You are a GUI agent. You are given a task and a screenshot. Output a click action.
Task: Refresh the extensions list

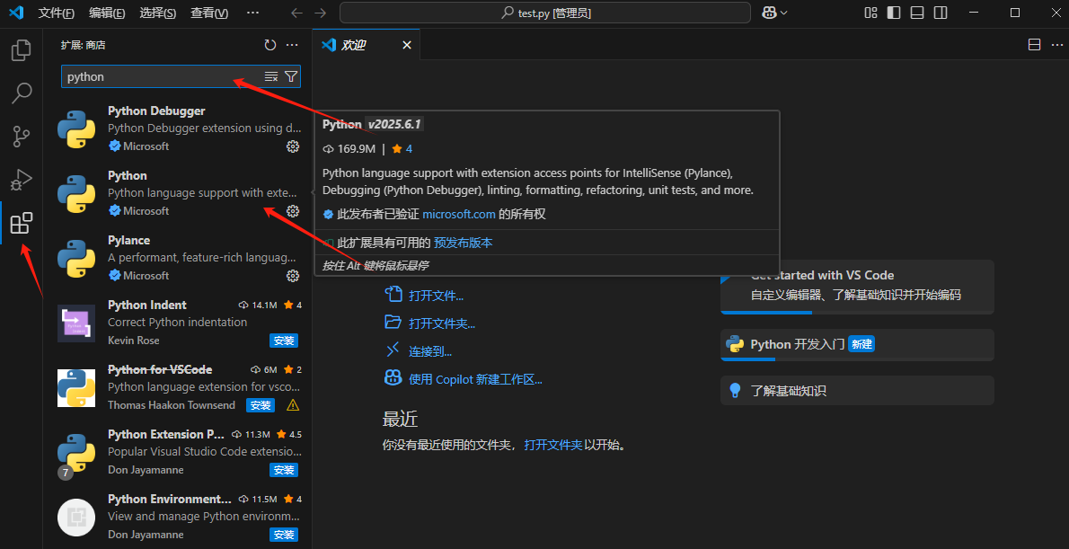tap(270, 45)
